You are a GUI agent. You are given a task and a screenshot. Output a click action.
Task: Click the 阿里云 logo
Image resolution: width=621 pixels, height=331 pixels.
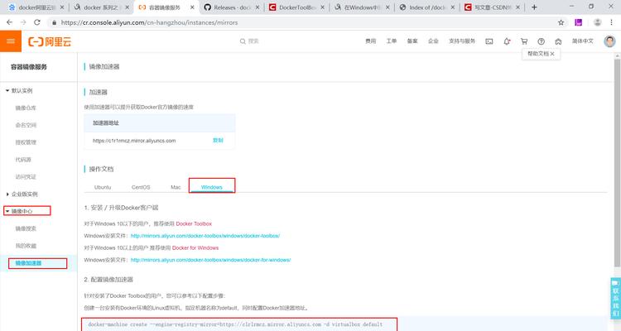(x=50, y=41)
